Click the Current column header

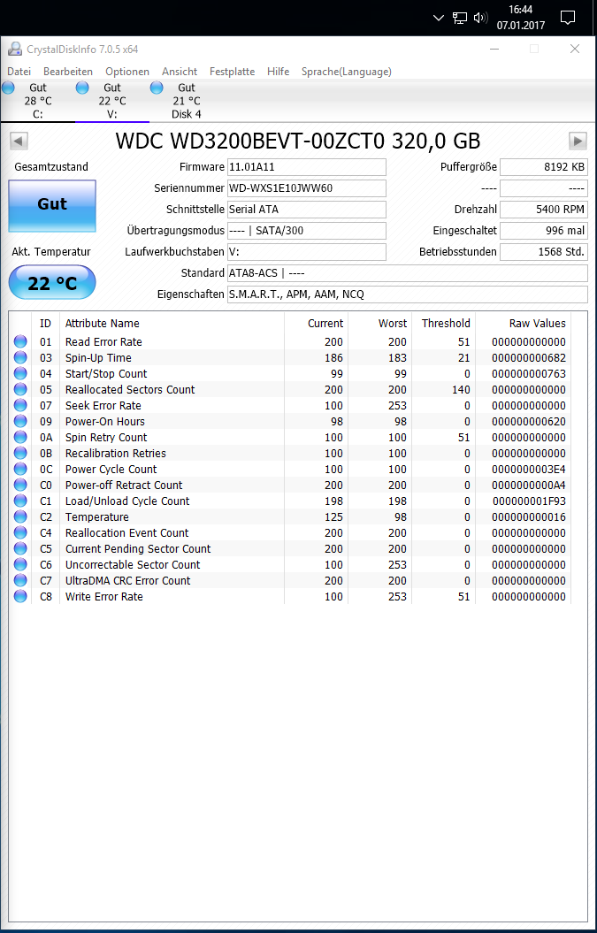(x=325, y=323)
